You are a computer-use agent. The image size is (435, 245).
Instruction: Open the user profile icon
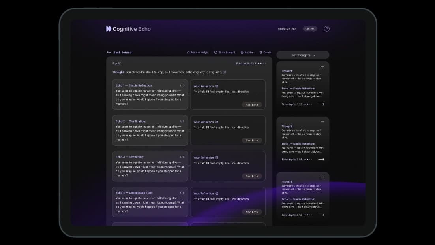(326, 29)
